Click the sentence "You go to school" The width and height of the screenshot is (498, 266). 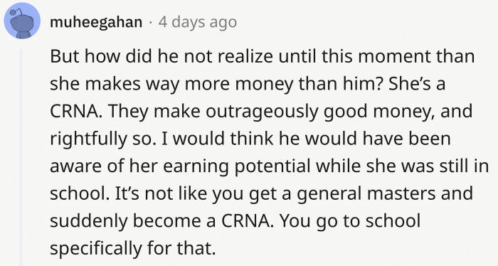point(350,221)
